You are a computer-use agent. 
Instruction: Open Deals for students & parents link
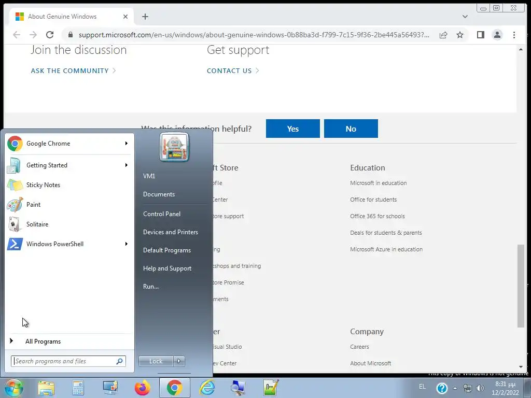(x=386, y=233)
